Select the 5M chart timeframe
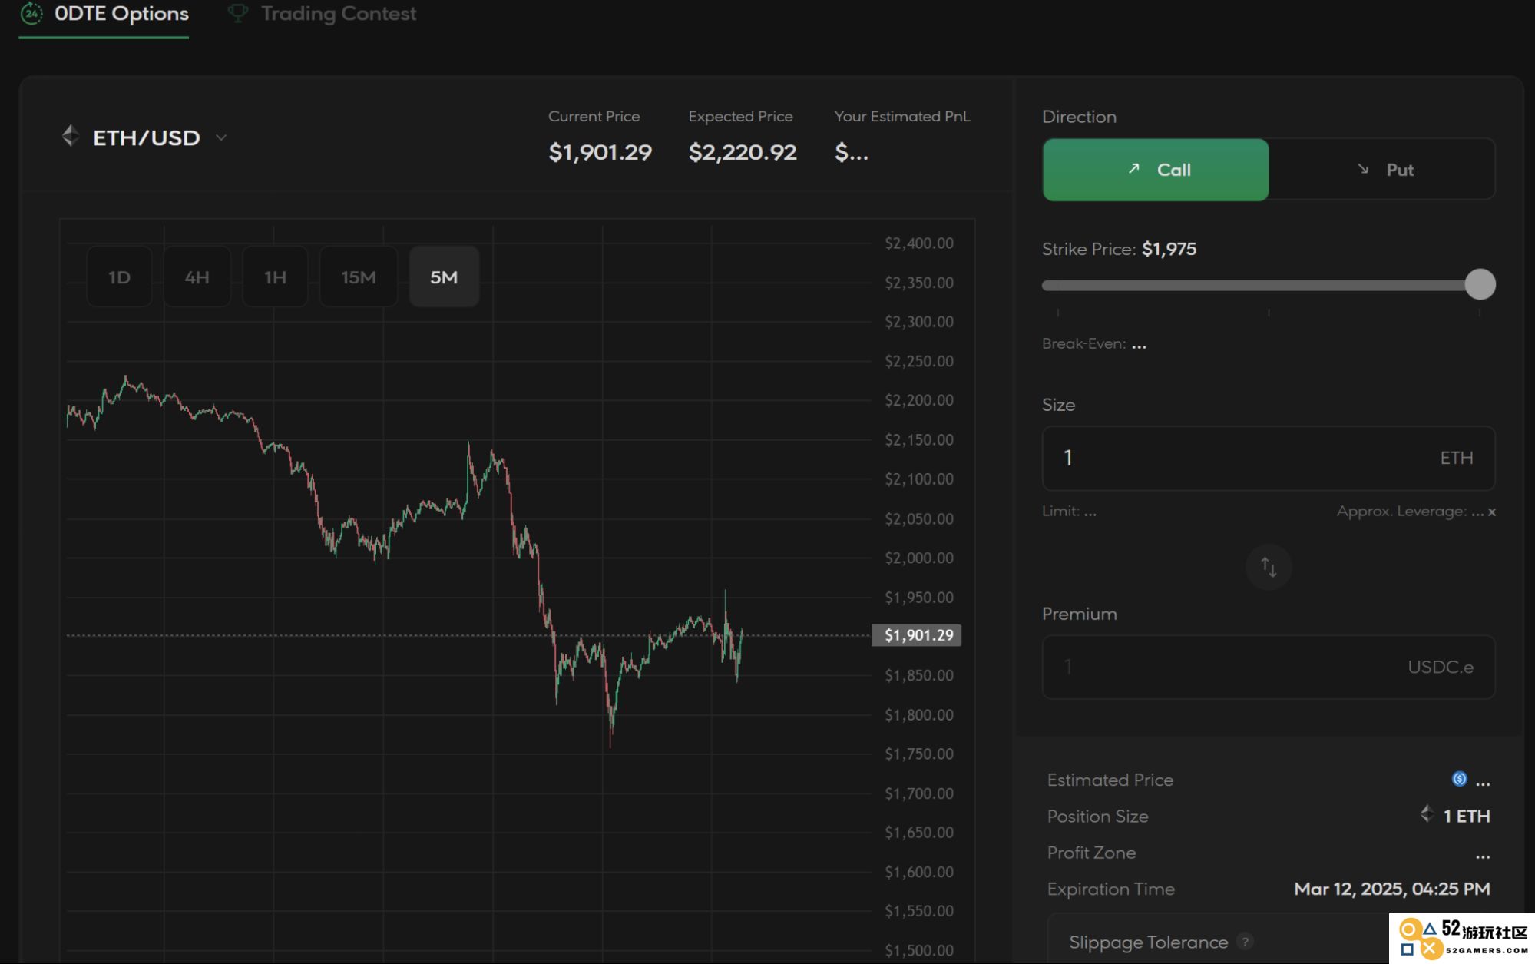1535x964 pixels. point(444,277)
